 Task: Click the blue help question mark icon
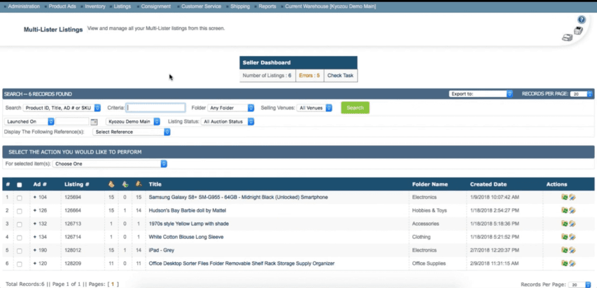[x=581, y=19]
